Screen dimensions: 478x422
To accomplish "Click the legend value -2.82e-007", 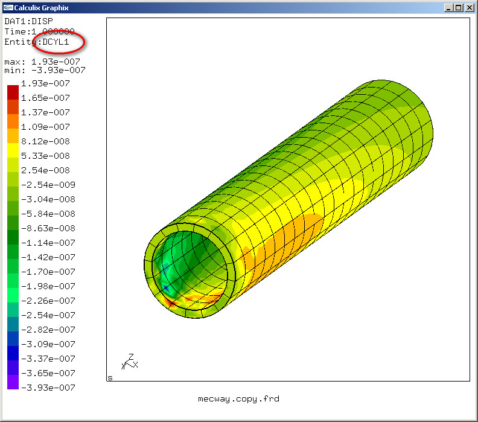I will (48, 330).
